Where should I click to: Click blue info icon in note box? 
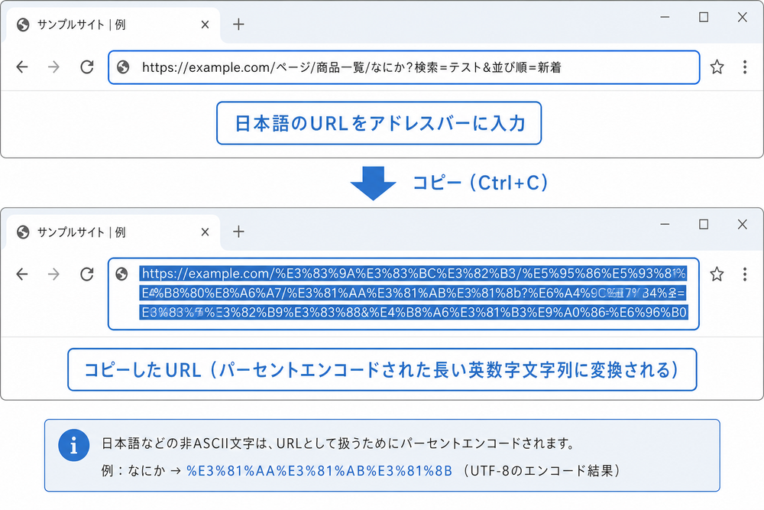coord(73,445)
